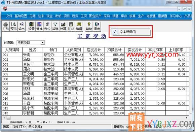
Task: Open 帮助 help from toolbar
Action: click(x=89, y=26)
